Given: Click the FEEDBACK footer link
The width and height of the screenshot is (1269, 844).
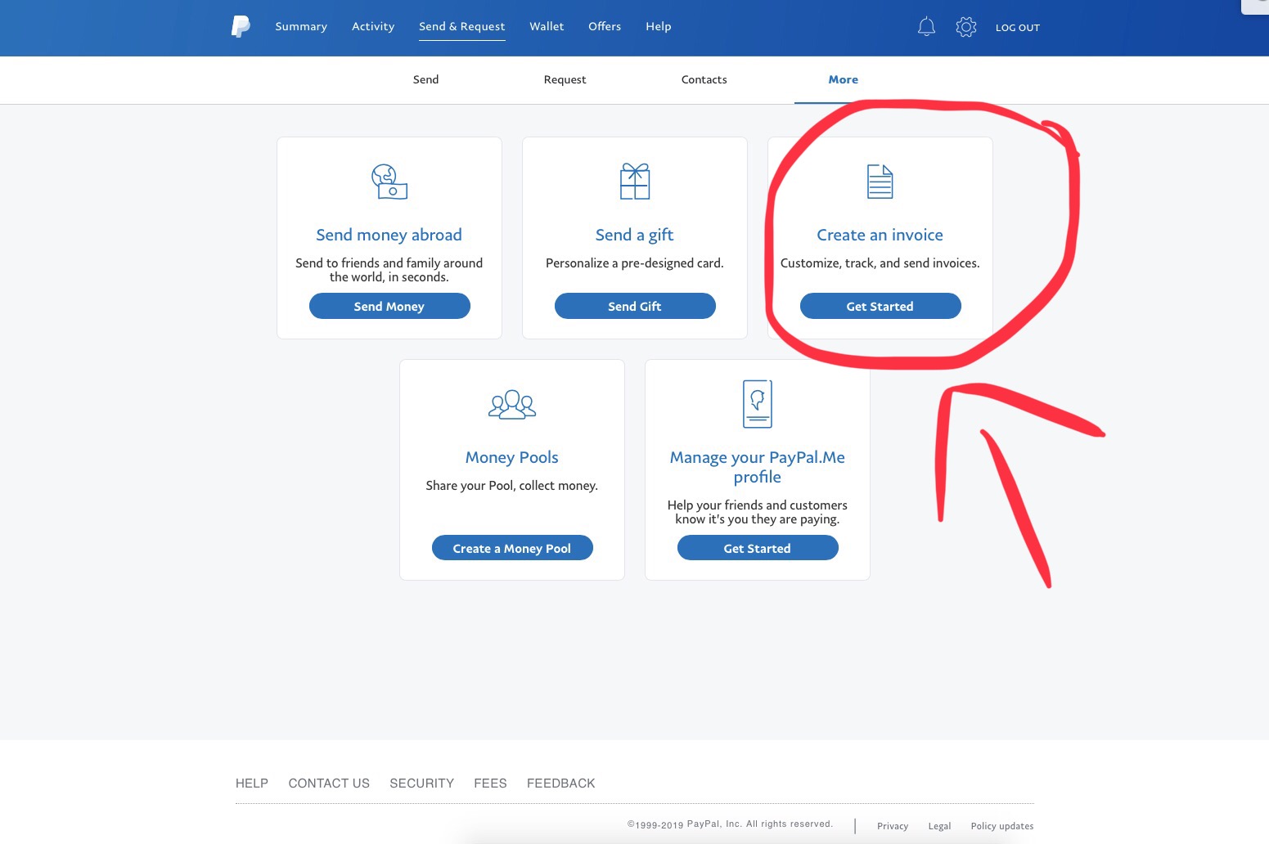Looking at the screenshot, I should click(x=561, y=783).
